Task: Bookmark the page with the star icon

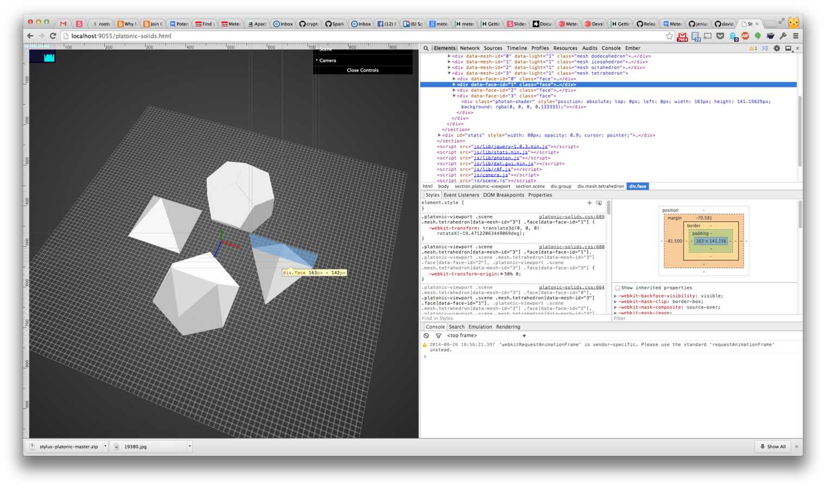Action: pyautogui.click(x=669, y=36)
